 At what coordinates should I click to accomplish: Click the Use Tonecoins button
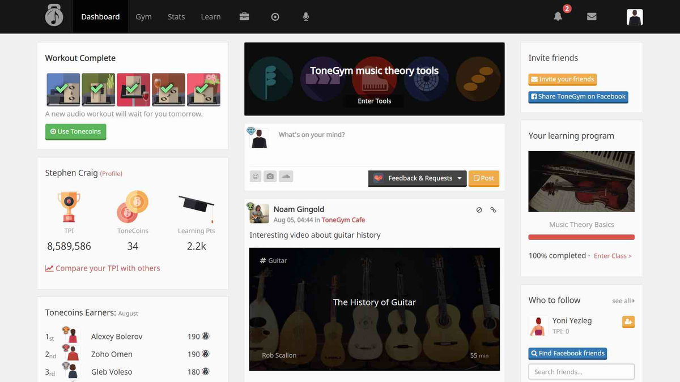[75, 132]
